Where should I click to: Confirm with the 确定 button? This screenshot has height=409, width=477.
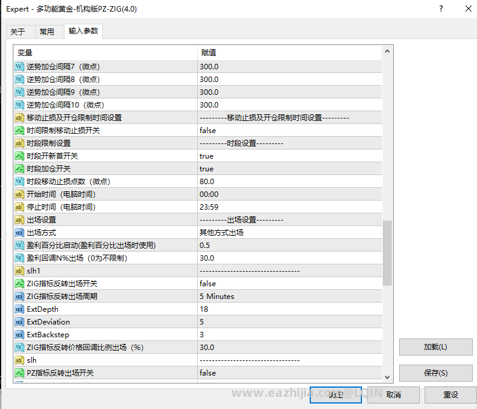point(336,395)
